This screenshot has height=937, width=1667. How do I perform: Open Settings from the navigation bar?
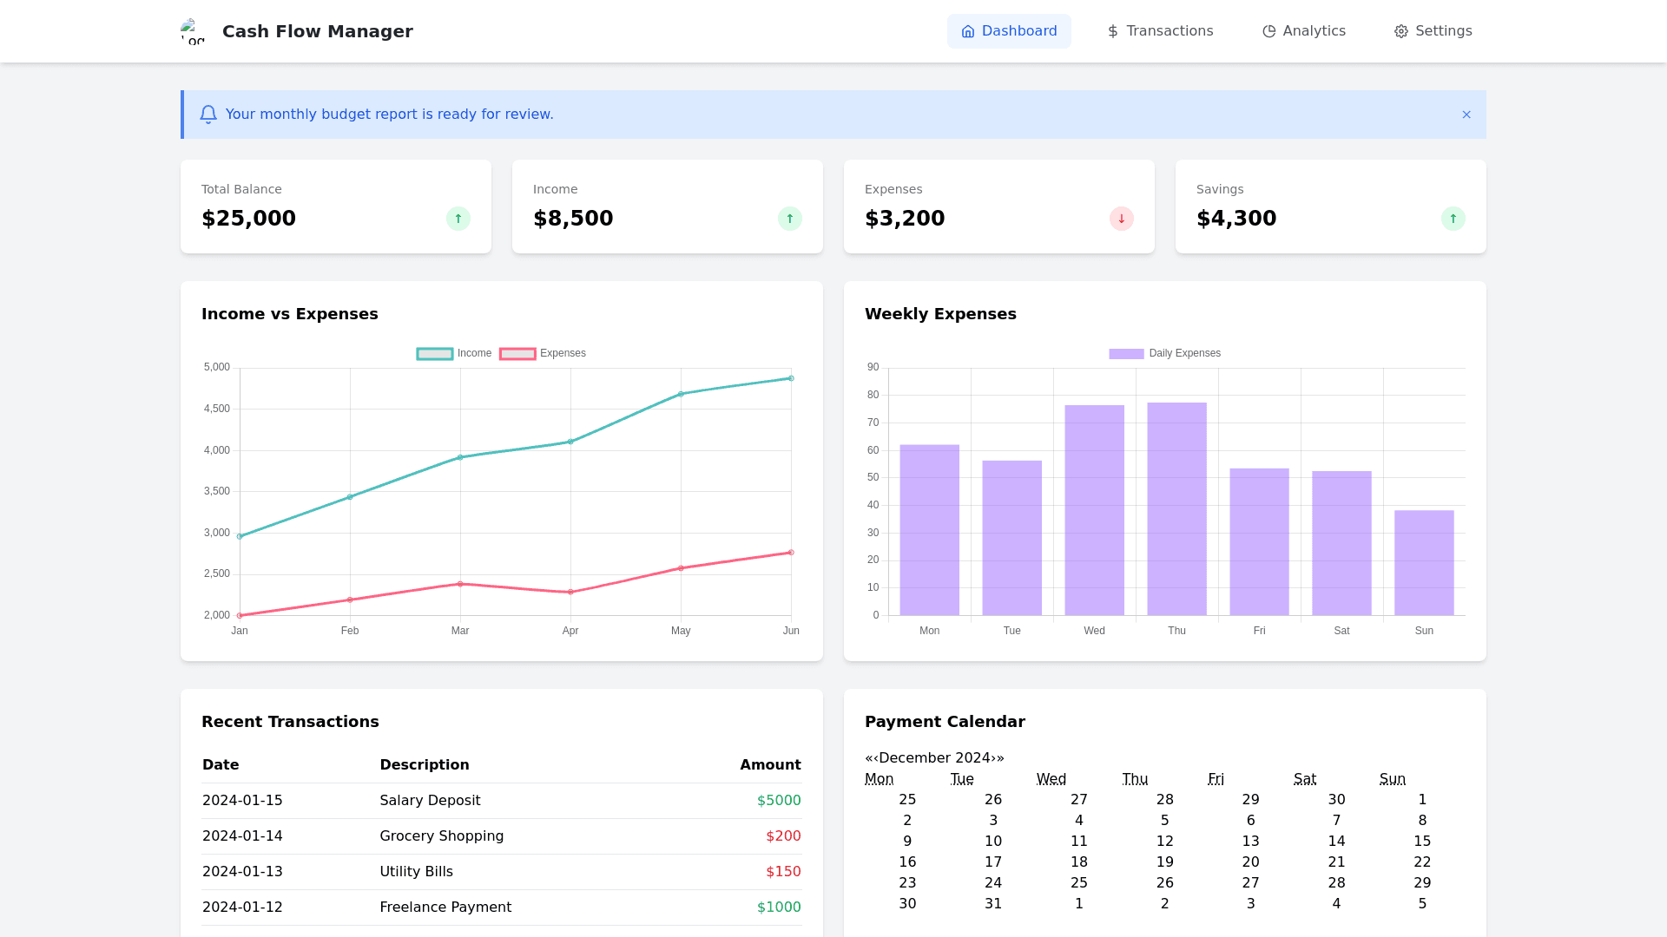[x=1433, y=31]
